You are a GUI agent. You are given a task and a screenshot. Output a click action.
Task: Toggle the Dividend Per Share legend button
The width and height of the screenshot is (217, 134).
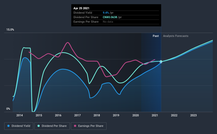52,126
